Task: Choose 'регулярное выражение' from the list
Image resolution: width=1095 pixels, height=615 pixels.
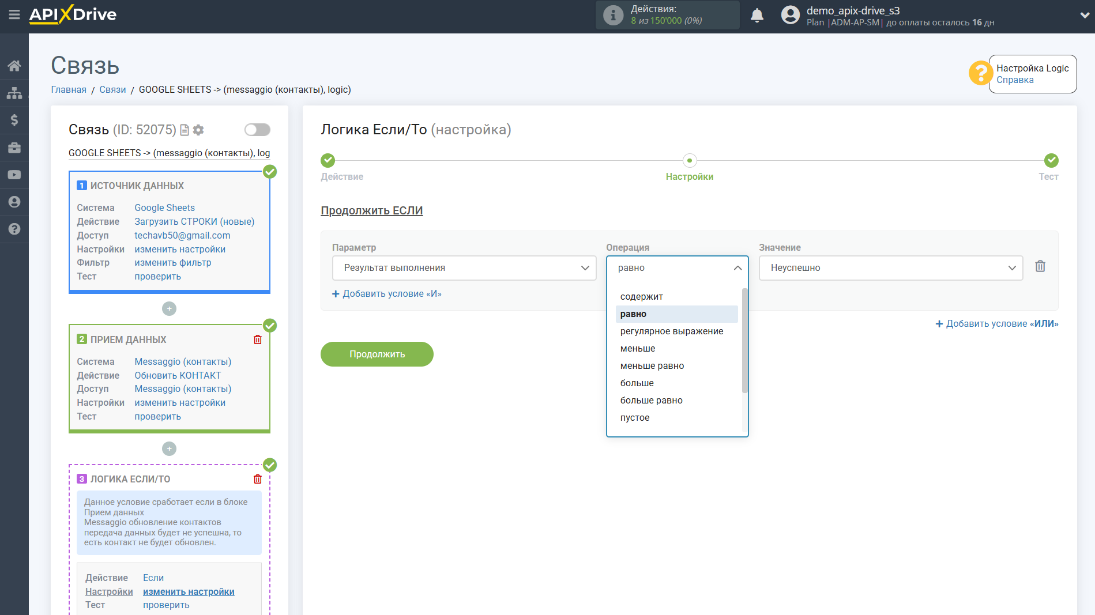Action: pos(671,331)
